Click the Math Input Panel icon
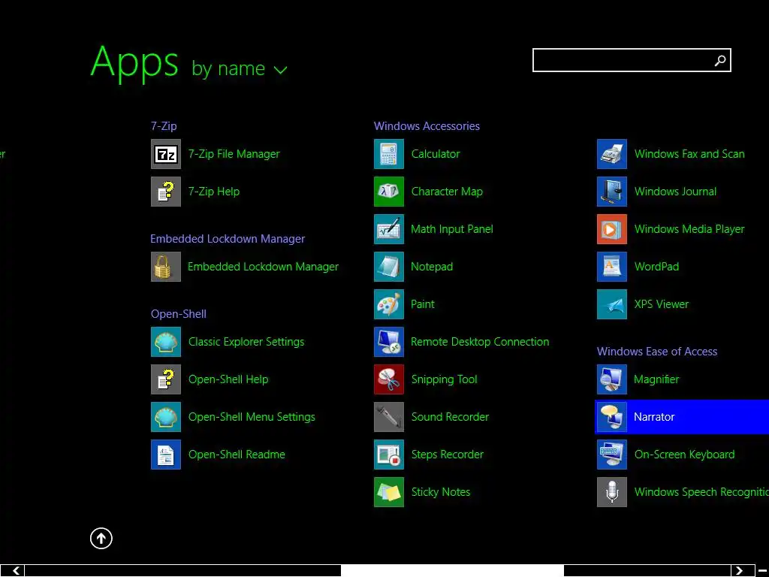 (x=389, y=229)
